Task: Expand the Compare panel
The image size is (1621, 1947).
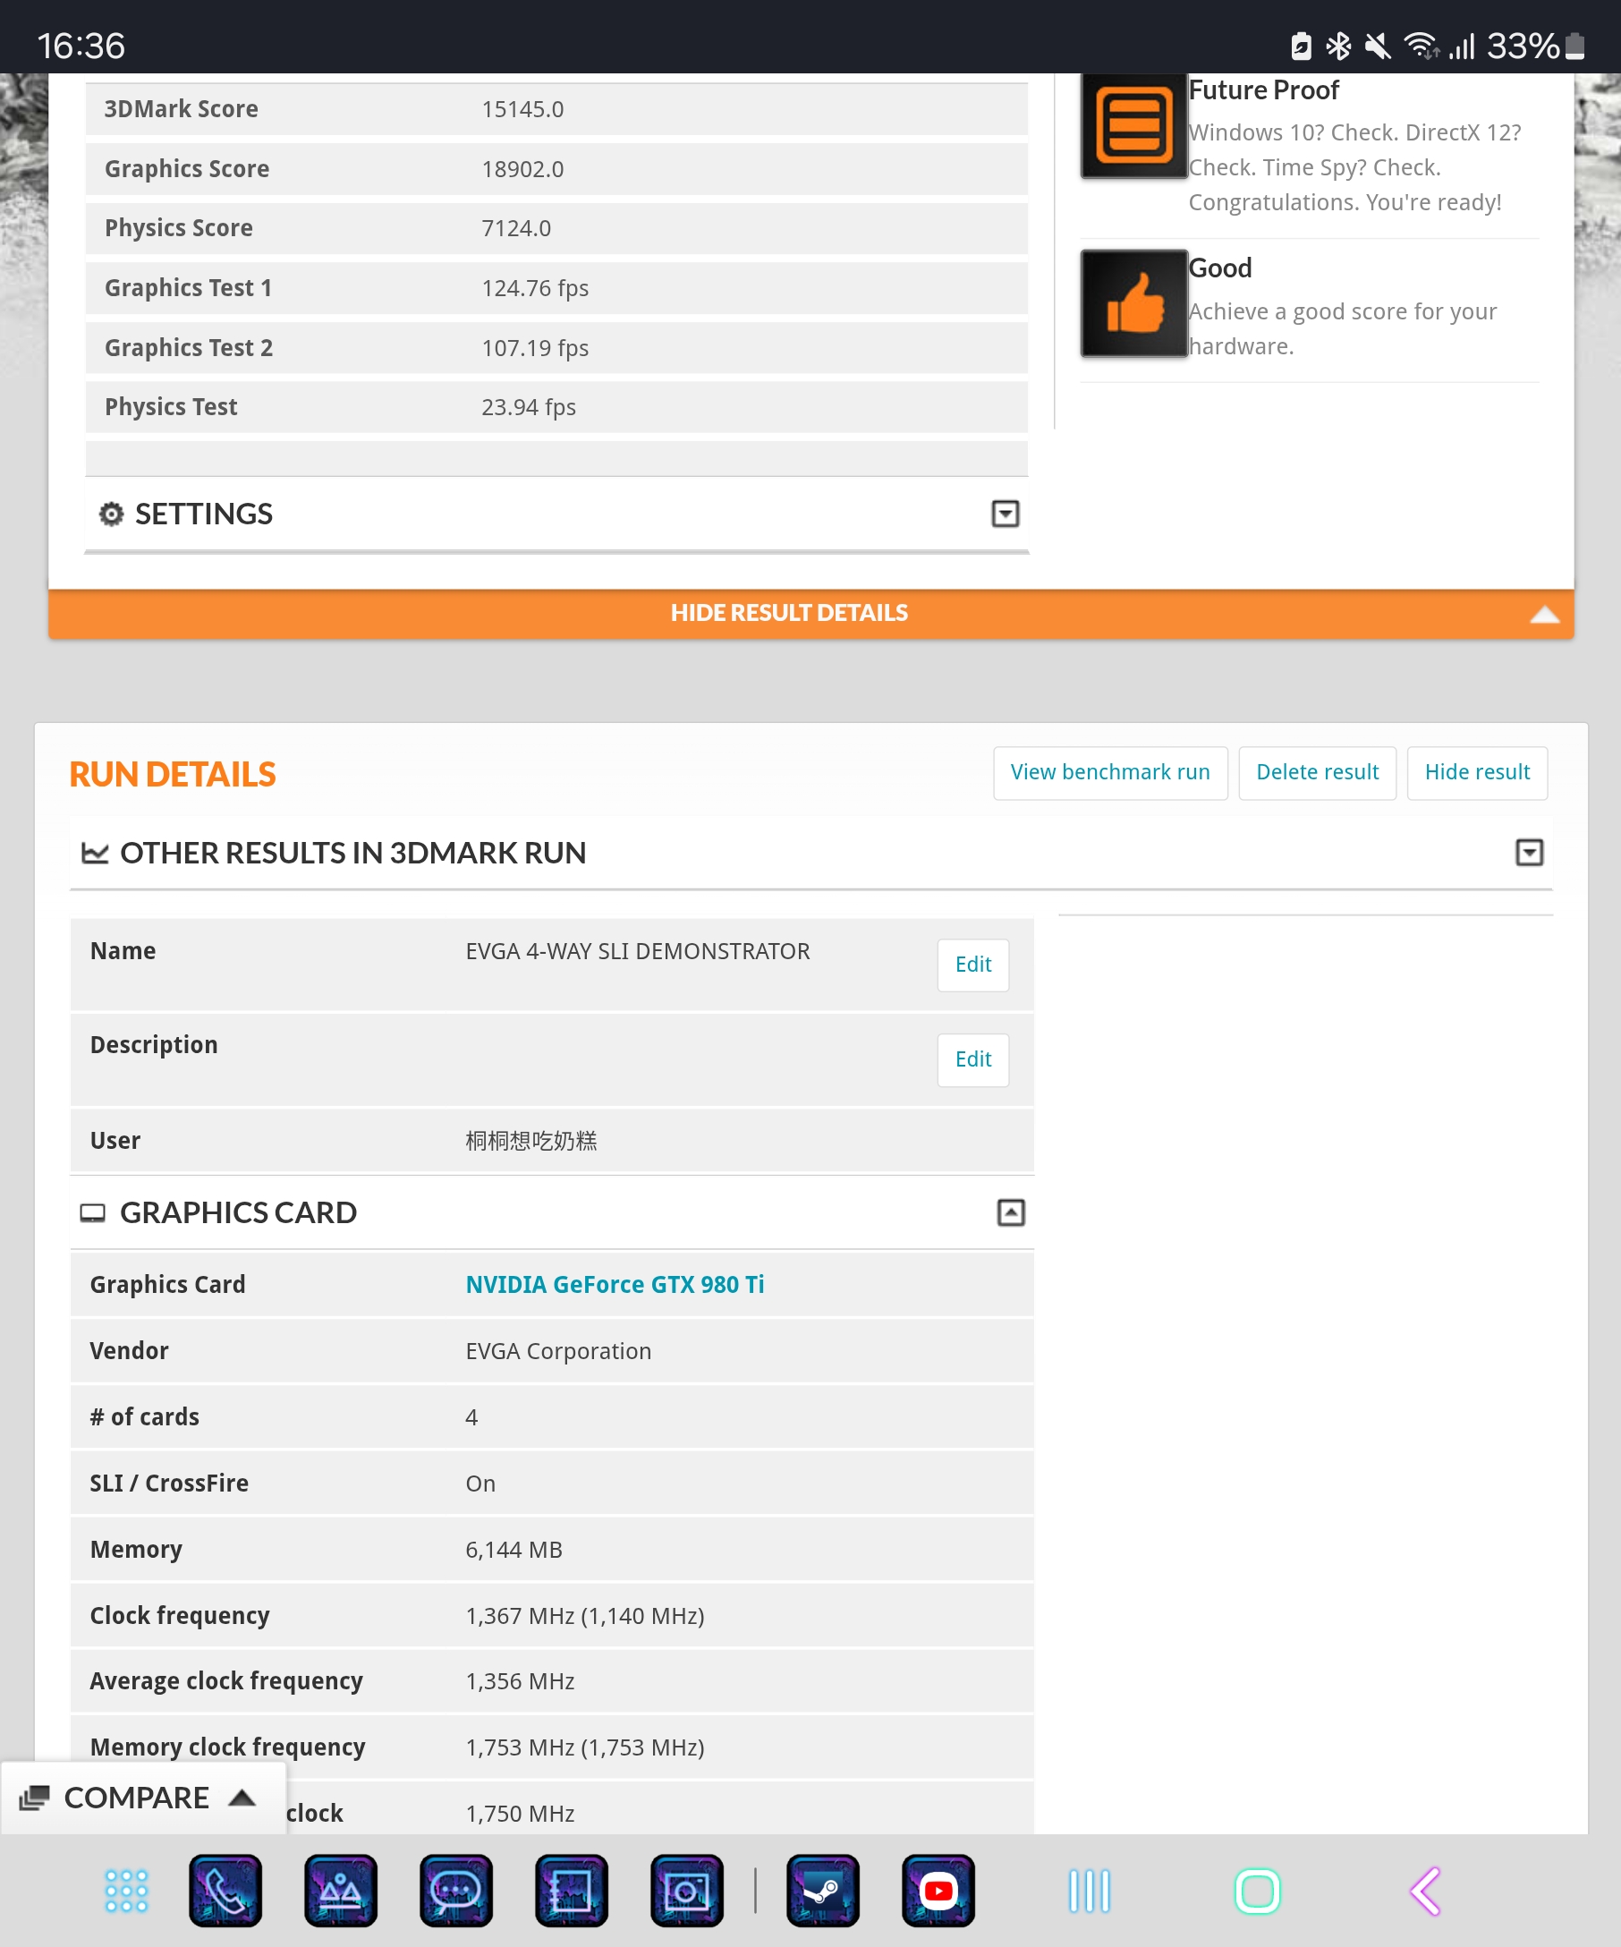Action: click(143, 1798)
